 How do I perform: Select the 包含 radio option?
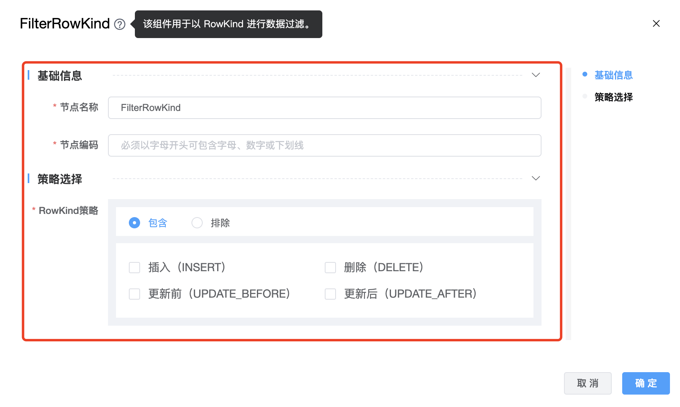pyautogui.click(x=134, y=223)
